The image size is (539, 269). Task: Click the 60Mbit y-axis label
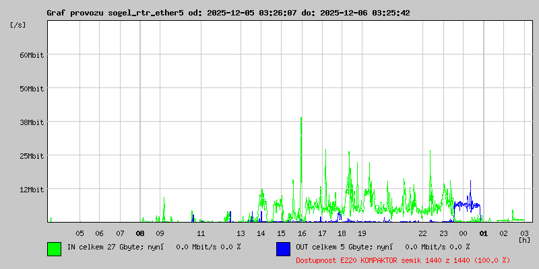pyautogui.click(x=31, y=55)
